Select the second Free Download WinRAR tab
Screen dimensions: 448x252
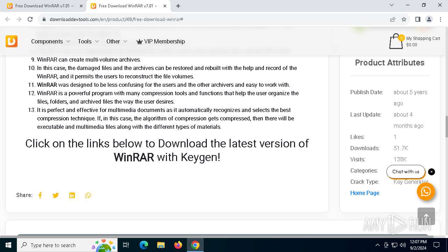(128, 6)
